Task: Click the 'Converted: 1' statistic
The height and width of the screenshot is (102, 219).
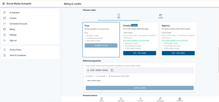Action: point(102,76)
